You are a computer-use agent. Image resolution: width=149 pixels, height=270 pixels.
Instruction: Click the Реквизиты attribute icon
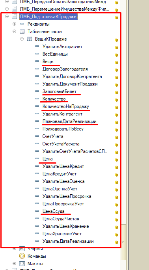22,24
